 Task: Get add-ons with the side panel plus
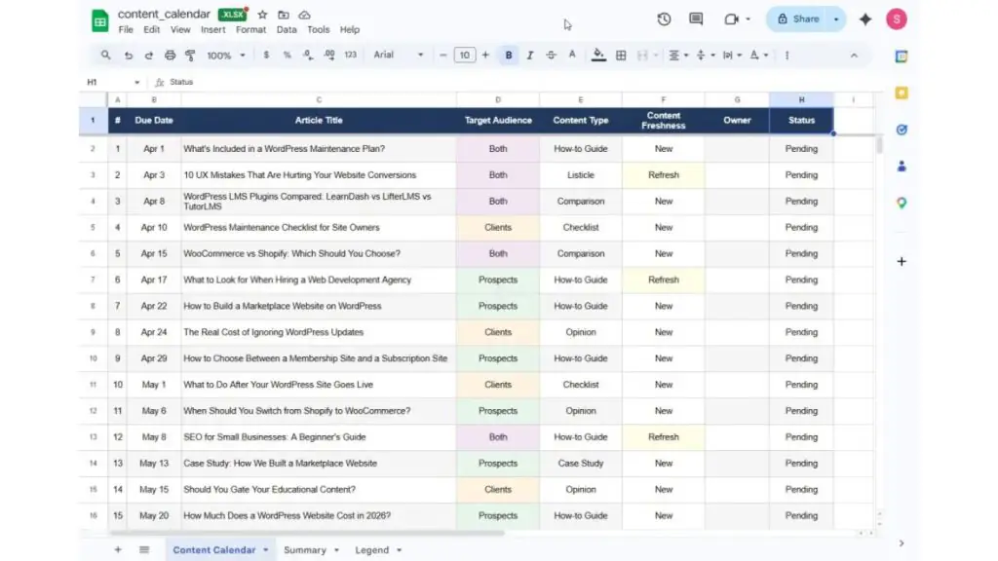902,261
